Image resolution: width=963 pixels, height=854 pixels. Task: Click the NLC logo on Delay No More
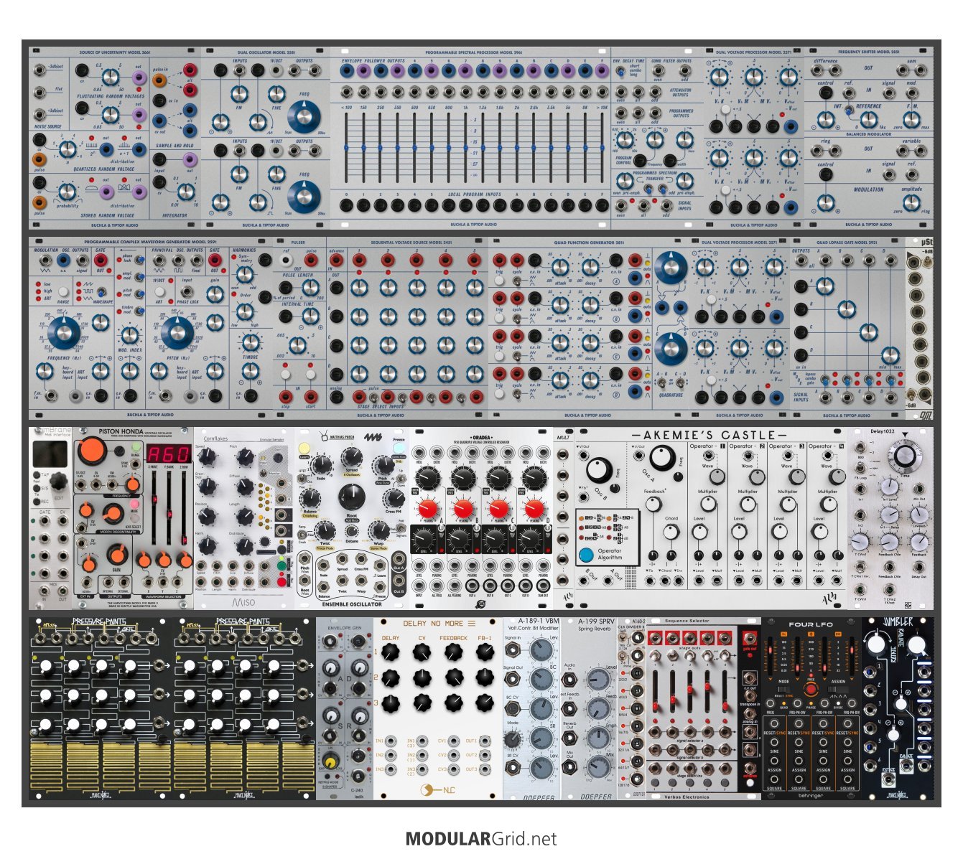tap(437, 791)
